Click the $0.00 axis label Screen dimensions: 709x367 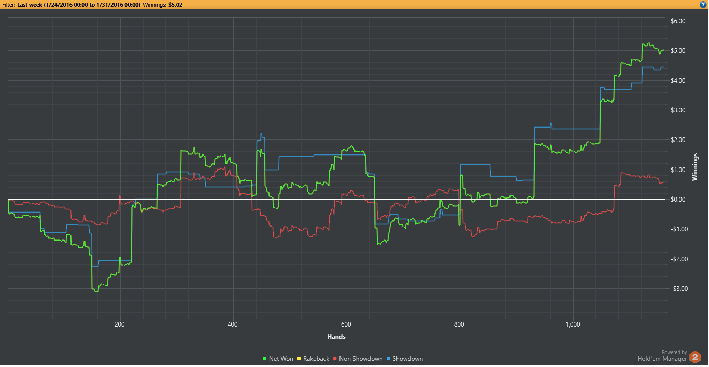tap(678, 200)
